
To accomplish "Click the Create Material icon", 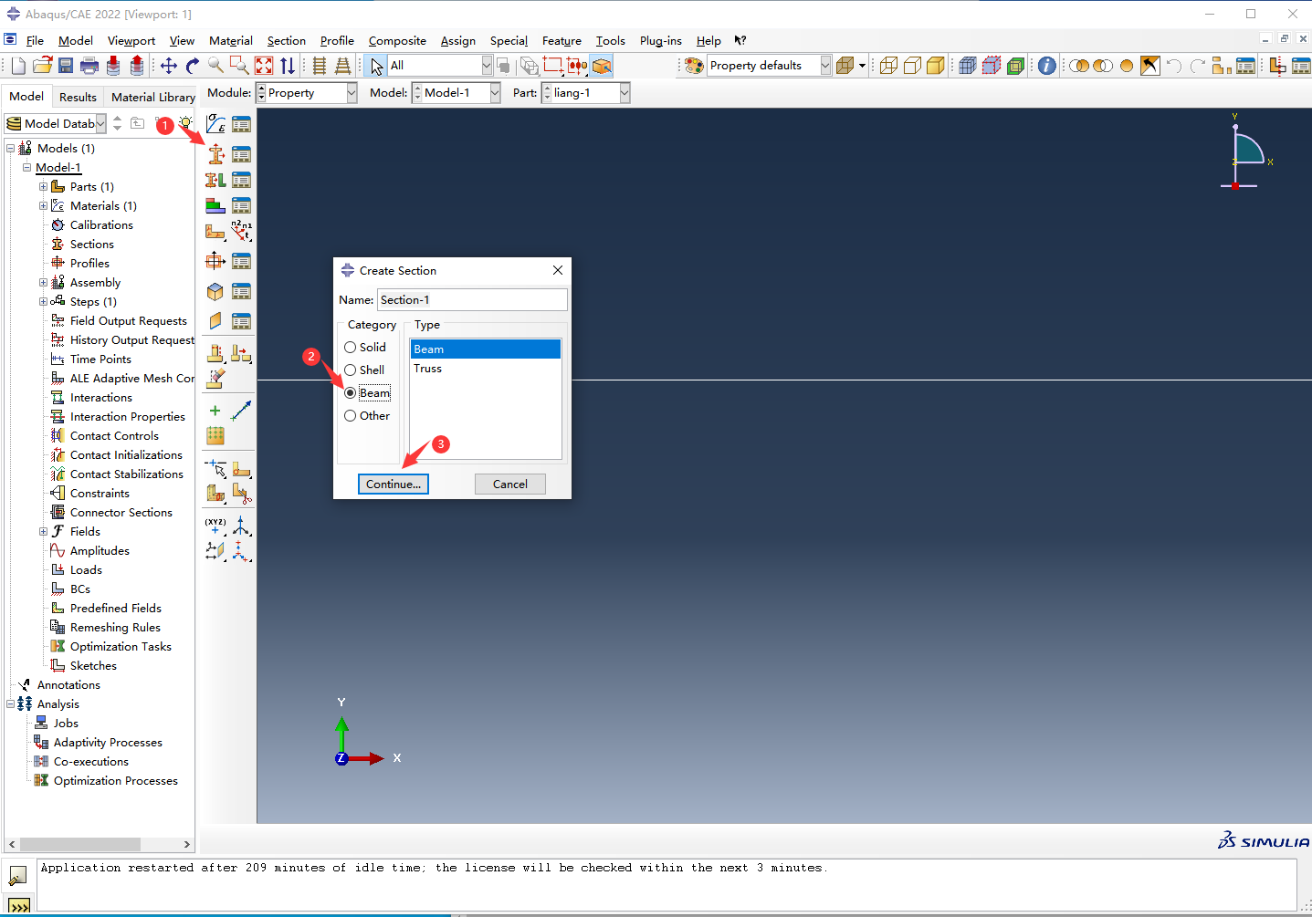I will click(215, 124).
